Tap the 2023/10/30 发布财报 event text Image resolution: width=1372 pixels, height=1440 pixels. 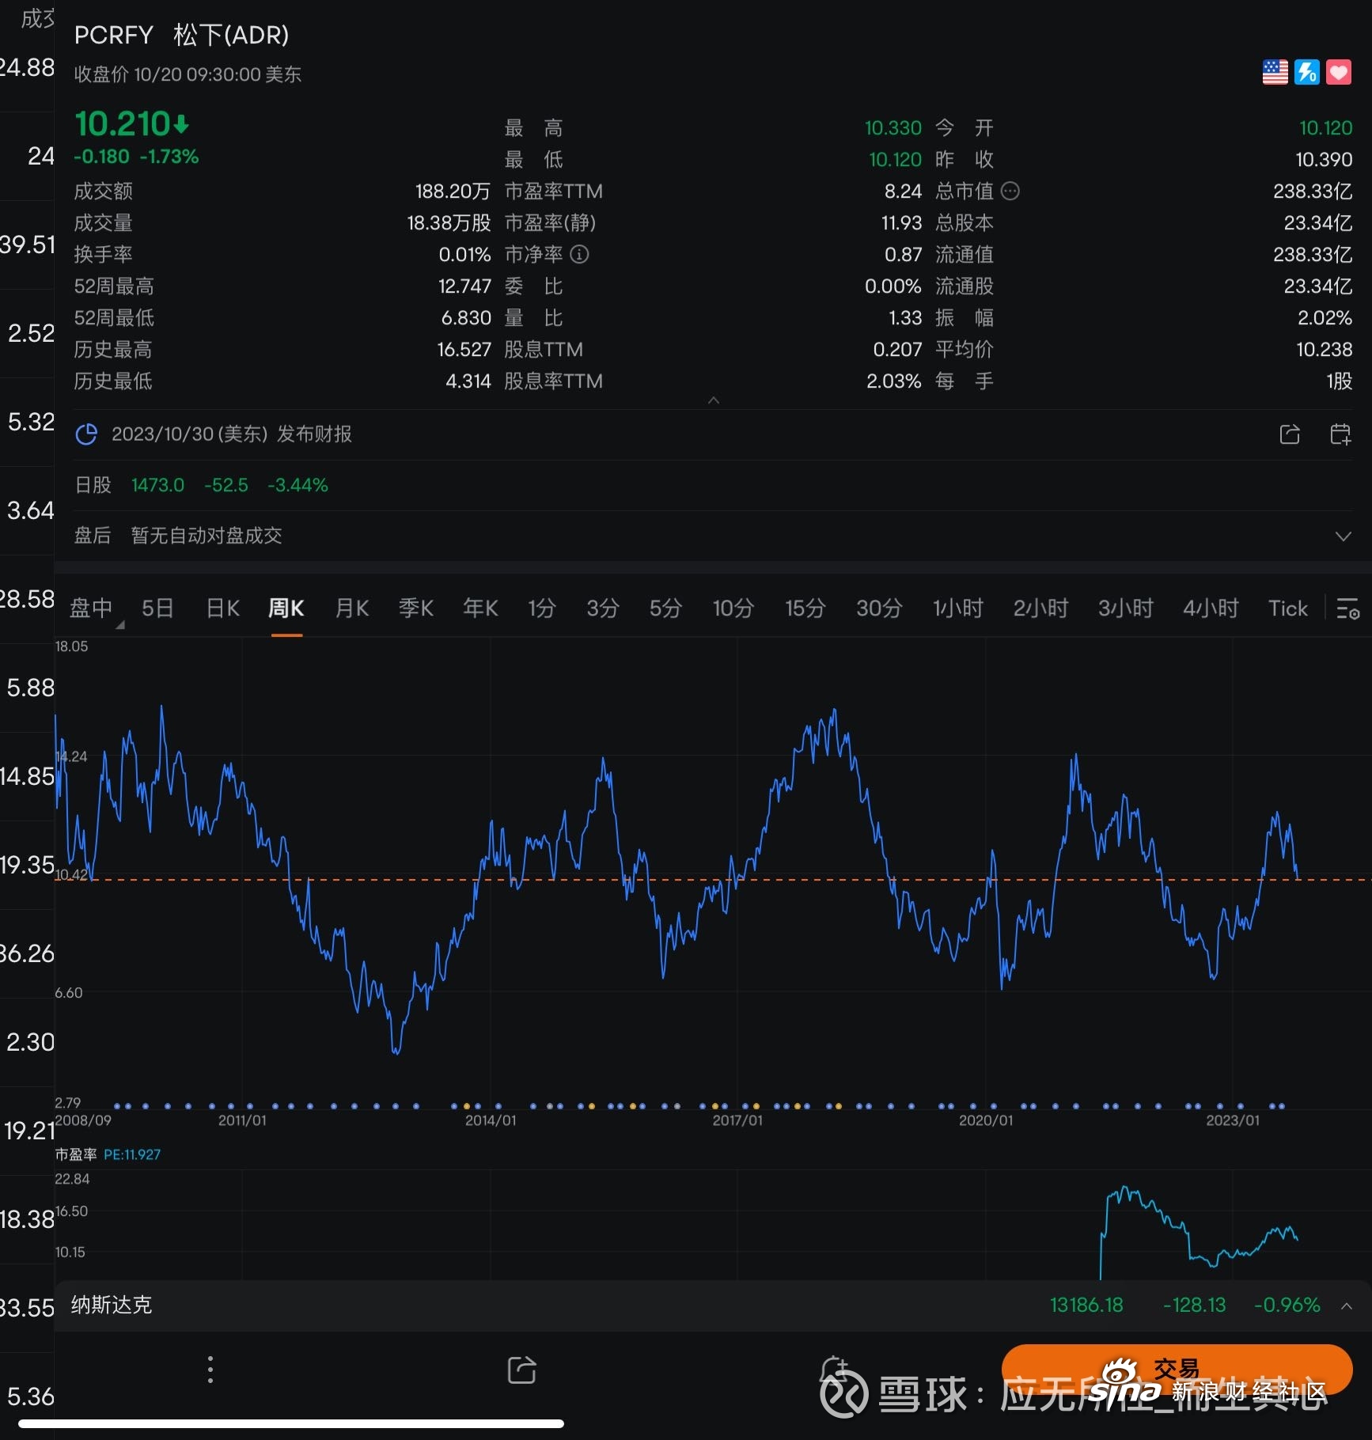point(232,434)
